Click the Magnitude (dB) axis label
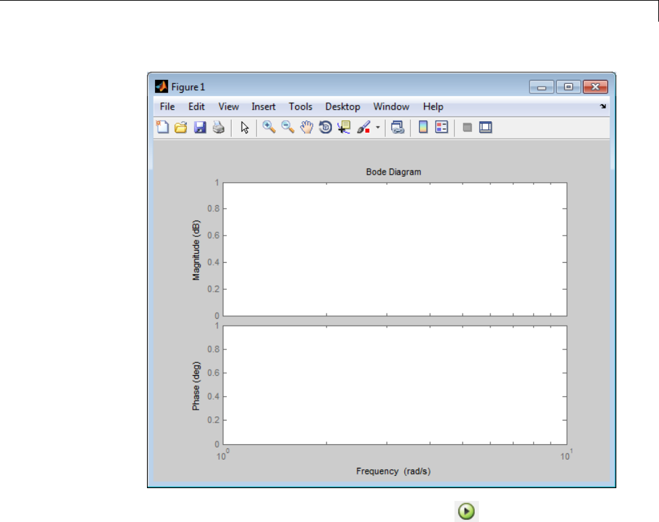The image size is (659, 522). click(x=196, y=250)
